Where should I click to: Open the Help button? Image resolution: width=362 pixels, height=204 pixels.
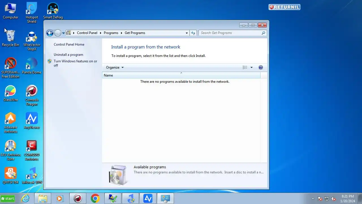(x=261, y=67)
